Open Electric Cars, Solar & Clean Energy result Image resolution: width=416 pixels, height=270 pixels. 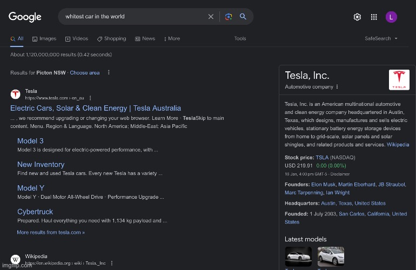pos(96,108)
